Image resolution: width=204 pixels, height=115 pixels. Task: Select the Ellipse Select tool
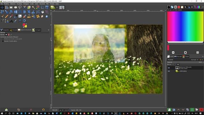[x=16, y=7]
